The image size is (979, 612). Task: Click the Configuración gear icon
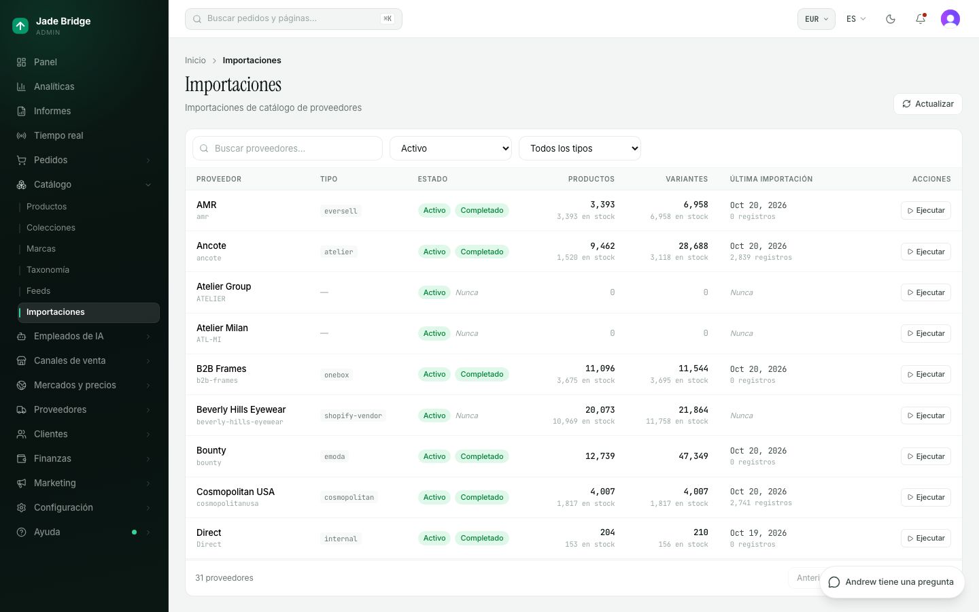(x=21, y=507)
